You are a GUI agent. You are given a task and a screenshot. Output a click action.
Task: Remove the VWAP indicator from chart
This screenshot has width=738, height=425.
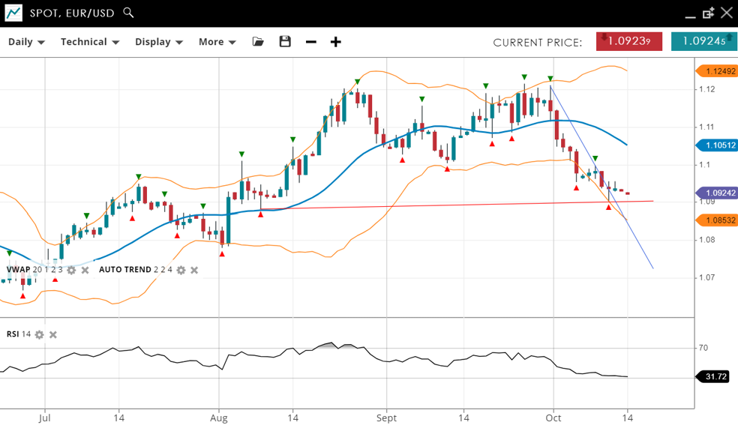pyautogui.click(x=85, y=270)
